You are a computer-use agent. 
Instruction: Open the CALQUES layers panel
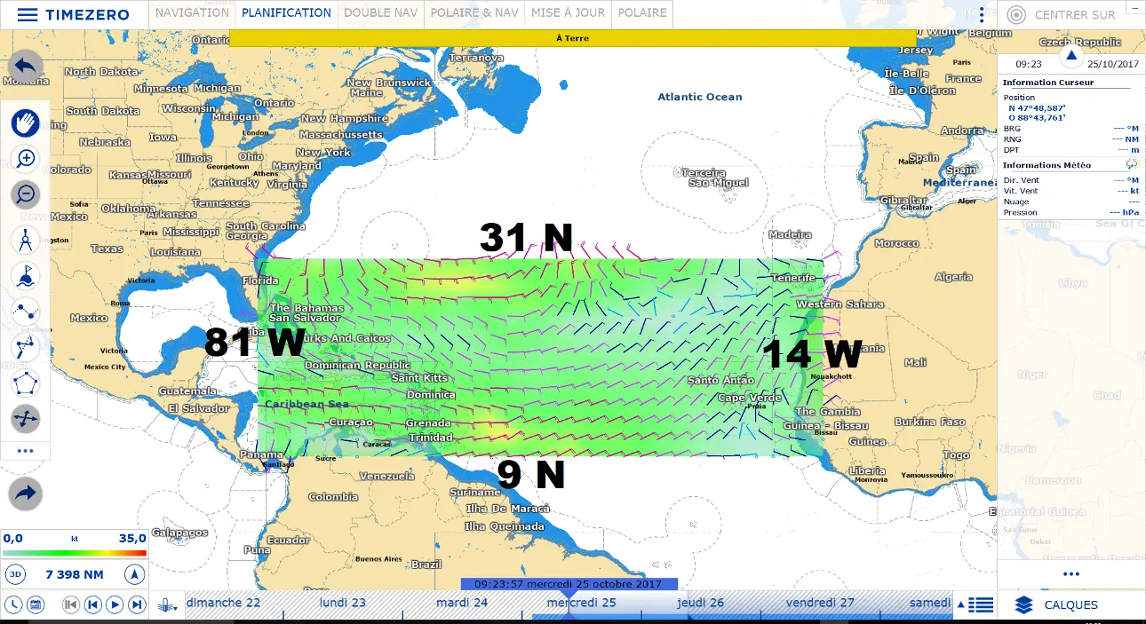pyautogui.click(x=1070, y=605)
